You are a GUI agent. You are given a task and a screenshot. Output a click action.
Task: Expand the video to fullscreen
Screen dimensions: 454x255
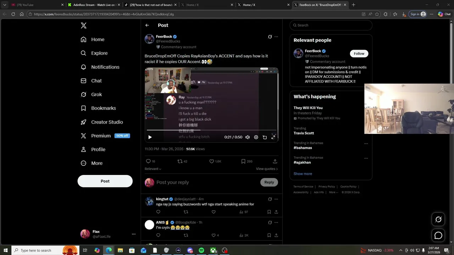tap(273, 137)
